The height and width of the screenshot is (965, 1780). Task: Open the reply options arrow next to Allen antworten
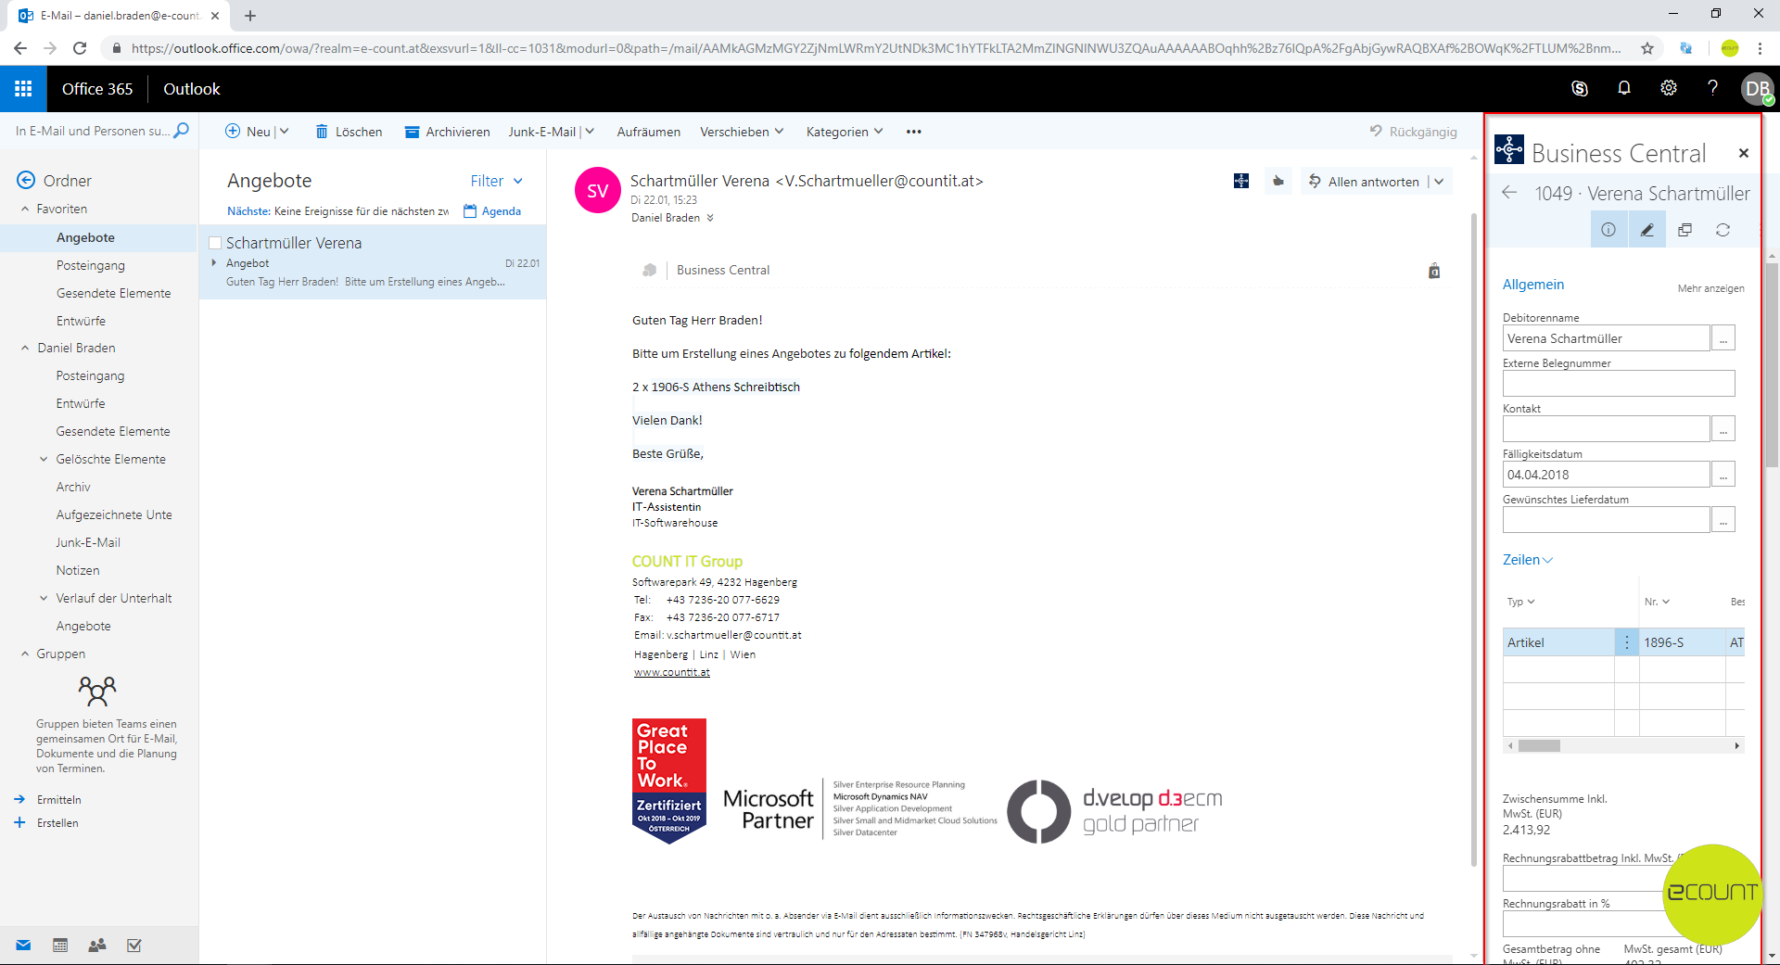(1439, 182)
